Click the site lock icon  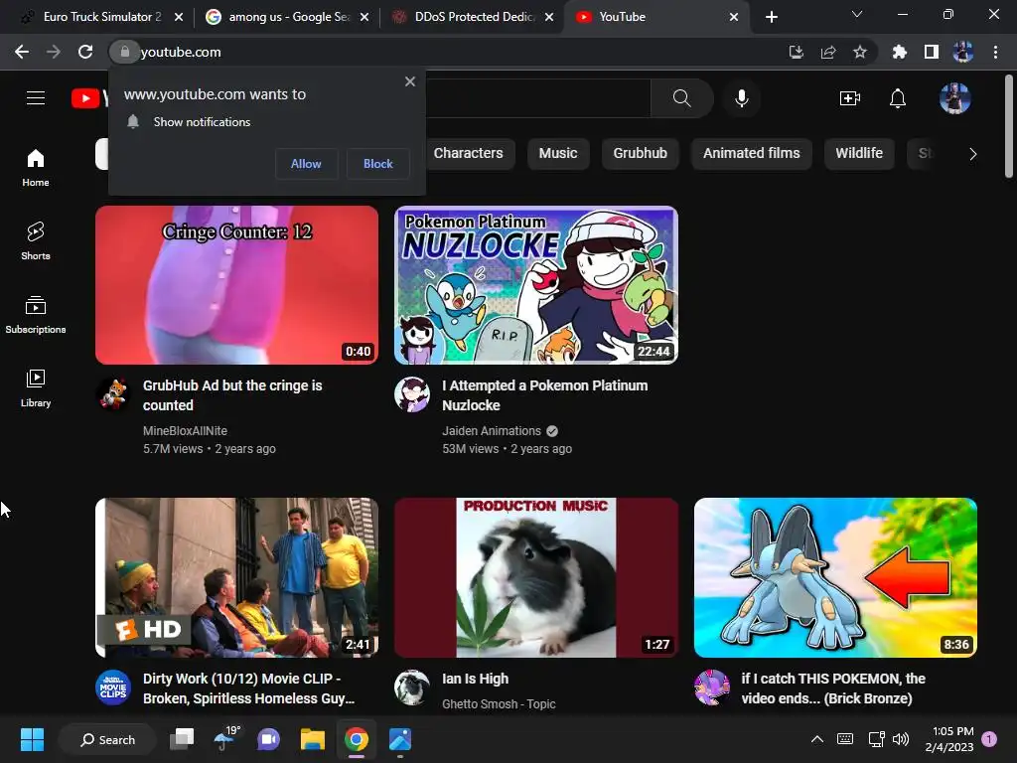(x=124, y=52)
